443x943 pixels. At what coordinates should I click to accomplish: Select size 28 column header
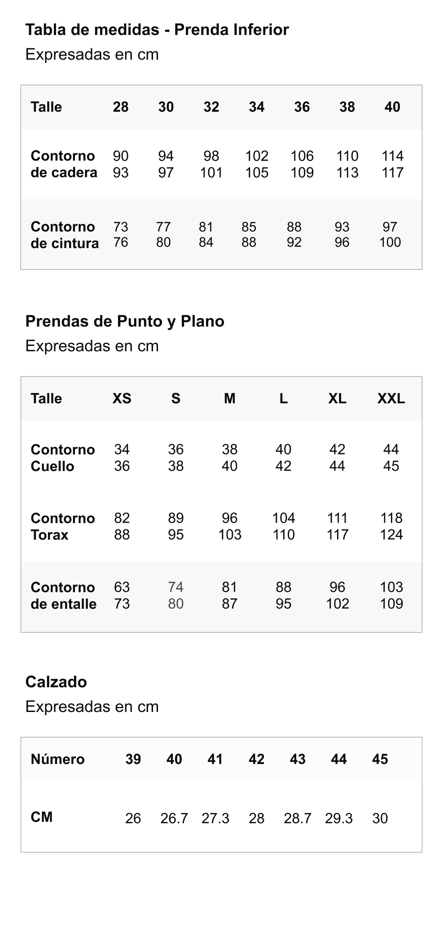121,107
